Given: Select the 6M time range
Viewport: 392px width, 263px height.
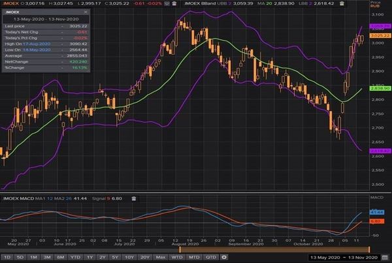Looking at the screenshot, I should [60, 257].
